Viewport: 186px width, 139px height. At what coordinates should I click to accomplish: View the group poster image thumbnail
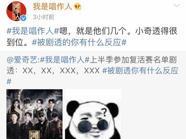click(34, 114)
